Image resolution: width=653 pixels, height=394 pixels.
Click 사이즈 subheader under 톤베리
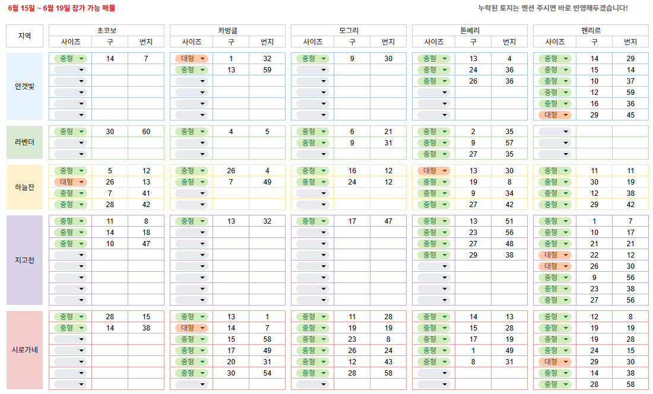[433, 42]
